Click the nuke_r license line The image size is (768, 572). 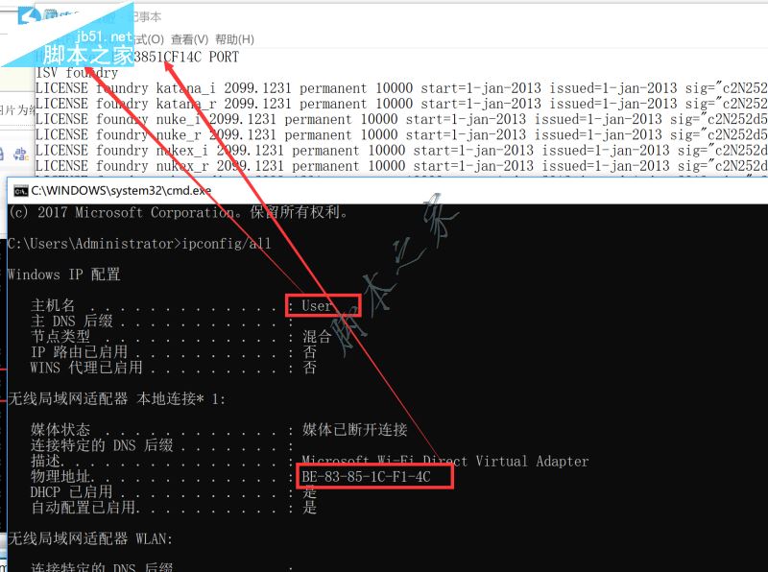401,134
